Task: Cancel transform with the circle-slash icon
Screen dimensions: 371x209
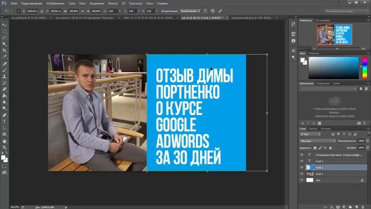Action: (213, 11)
